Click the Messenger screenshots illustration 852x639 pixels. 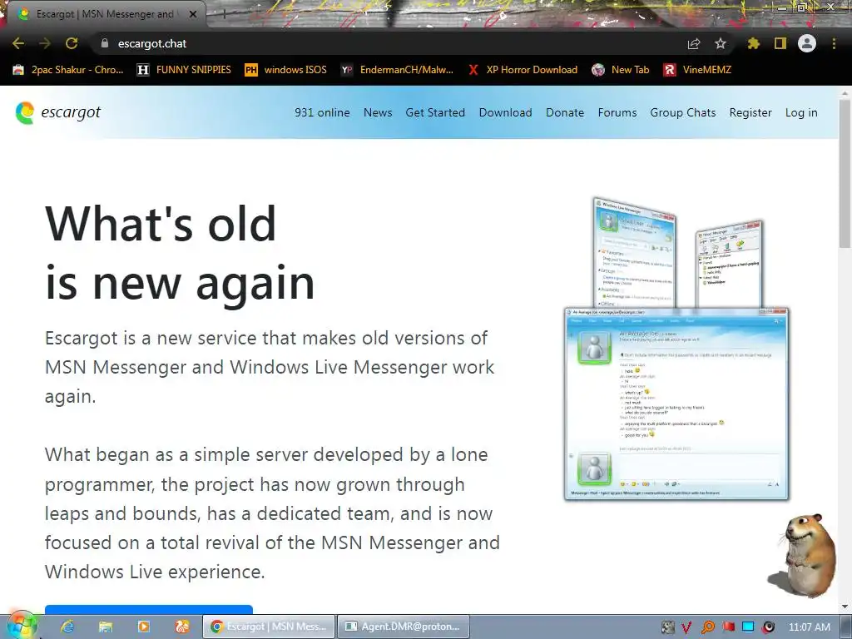tap(676, 349)
